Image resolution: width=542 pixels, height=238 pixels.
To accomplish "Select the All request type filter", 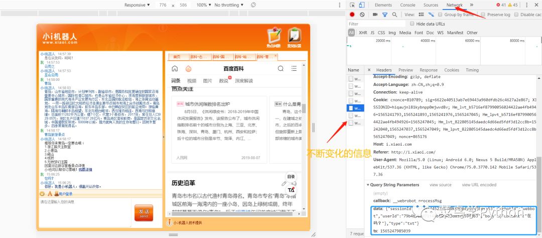I will point(351,33).
